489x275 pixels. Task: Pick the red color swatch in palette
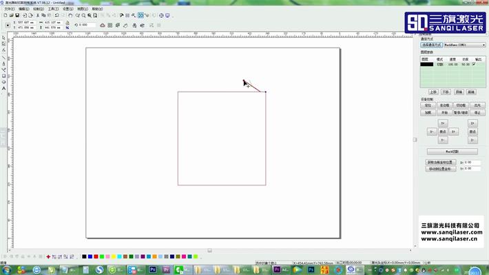[96, 256]
